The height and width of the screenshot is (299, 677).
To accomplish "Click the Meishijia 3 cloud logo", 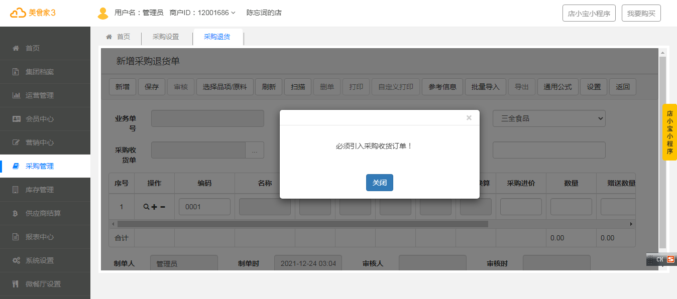I will point(18,13).
